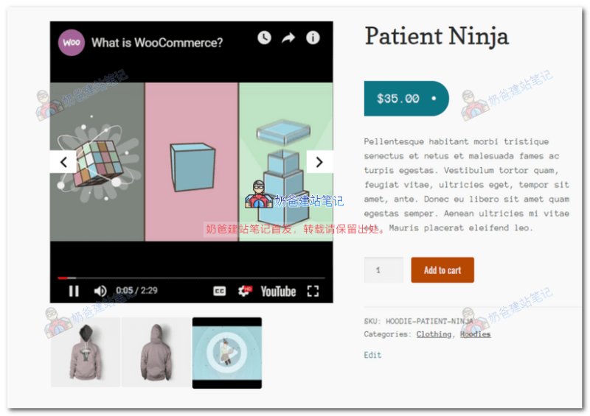Open the Clothing category link
Screen dimensions: 590x416
[x=434, y=334]
